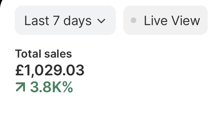The image size is (213, 113).
Task: Tap the Live View indicator dot
Action: tap(133, 20)
